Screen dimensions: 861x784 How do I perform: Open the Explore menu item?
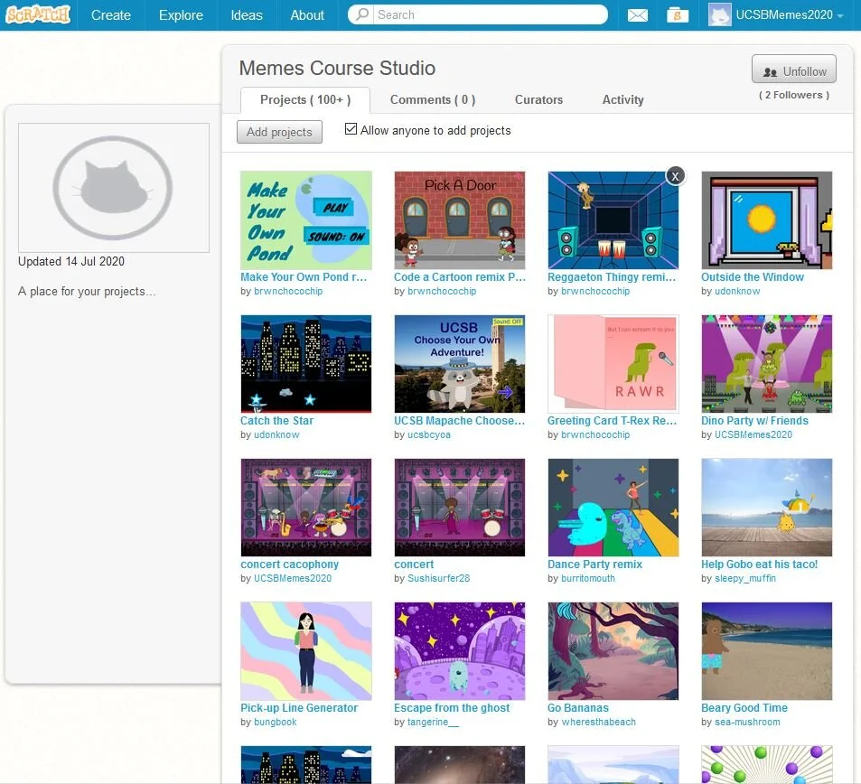click(x=181, y=15)
